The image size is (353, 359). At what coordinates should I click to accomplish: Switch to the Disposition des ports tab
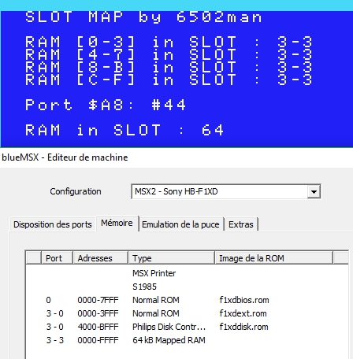(53, 224)
